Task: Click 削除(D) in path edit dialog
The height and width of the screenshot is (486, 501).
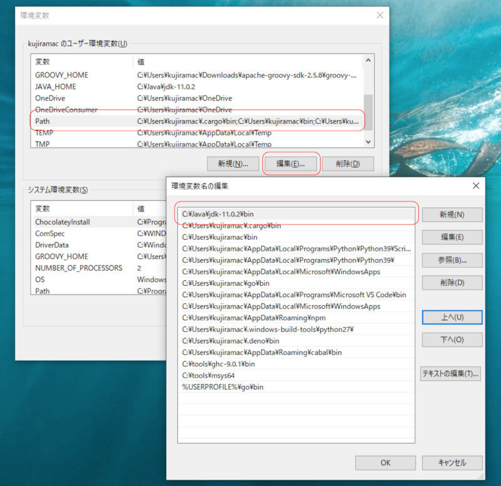Action: click(452, 283)
